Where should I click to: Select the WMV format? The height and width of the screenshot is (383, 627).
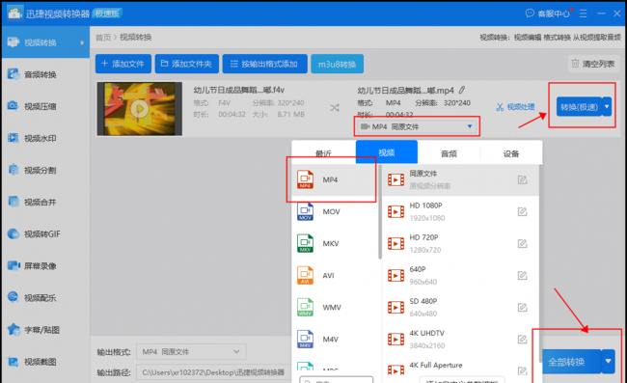coord(335,308)
